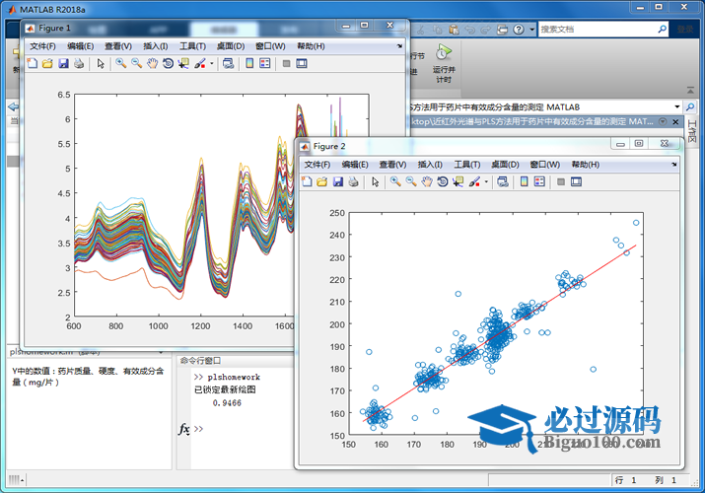Image resolution: width=705 pixels, height=493 pixels.
Task: Show Plot Tools and dock Figure 2
Action: click(x=577, y=181)
